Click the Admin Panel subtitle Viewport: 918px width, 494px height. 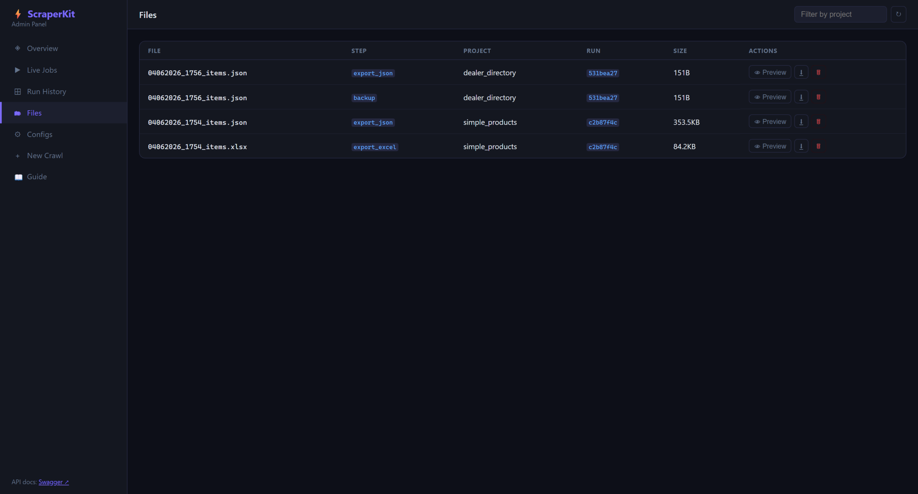tap(29, 24)
